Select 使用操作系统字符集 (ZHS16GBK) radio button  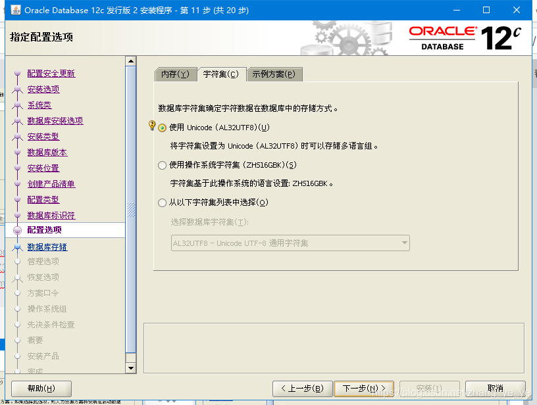tap(163, 165)
